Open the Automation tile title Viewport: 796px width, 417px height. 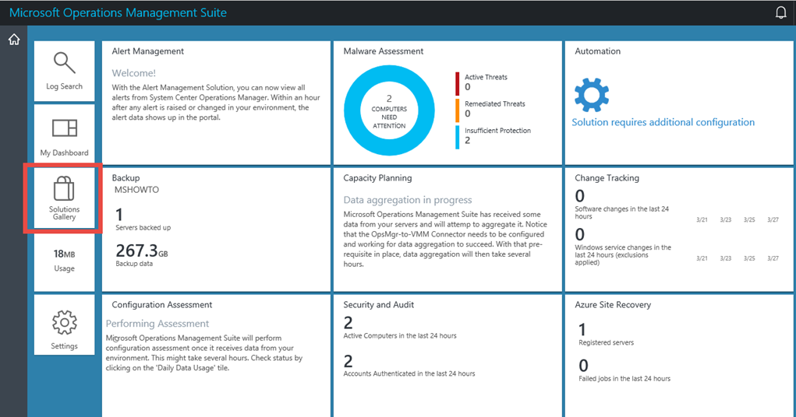[597, 51]
